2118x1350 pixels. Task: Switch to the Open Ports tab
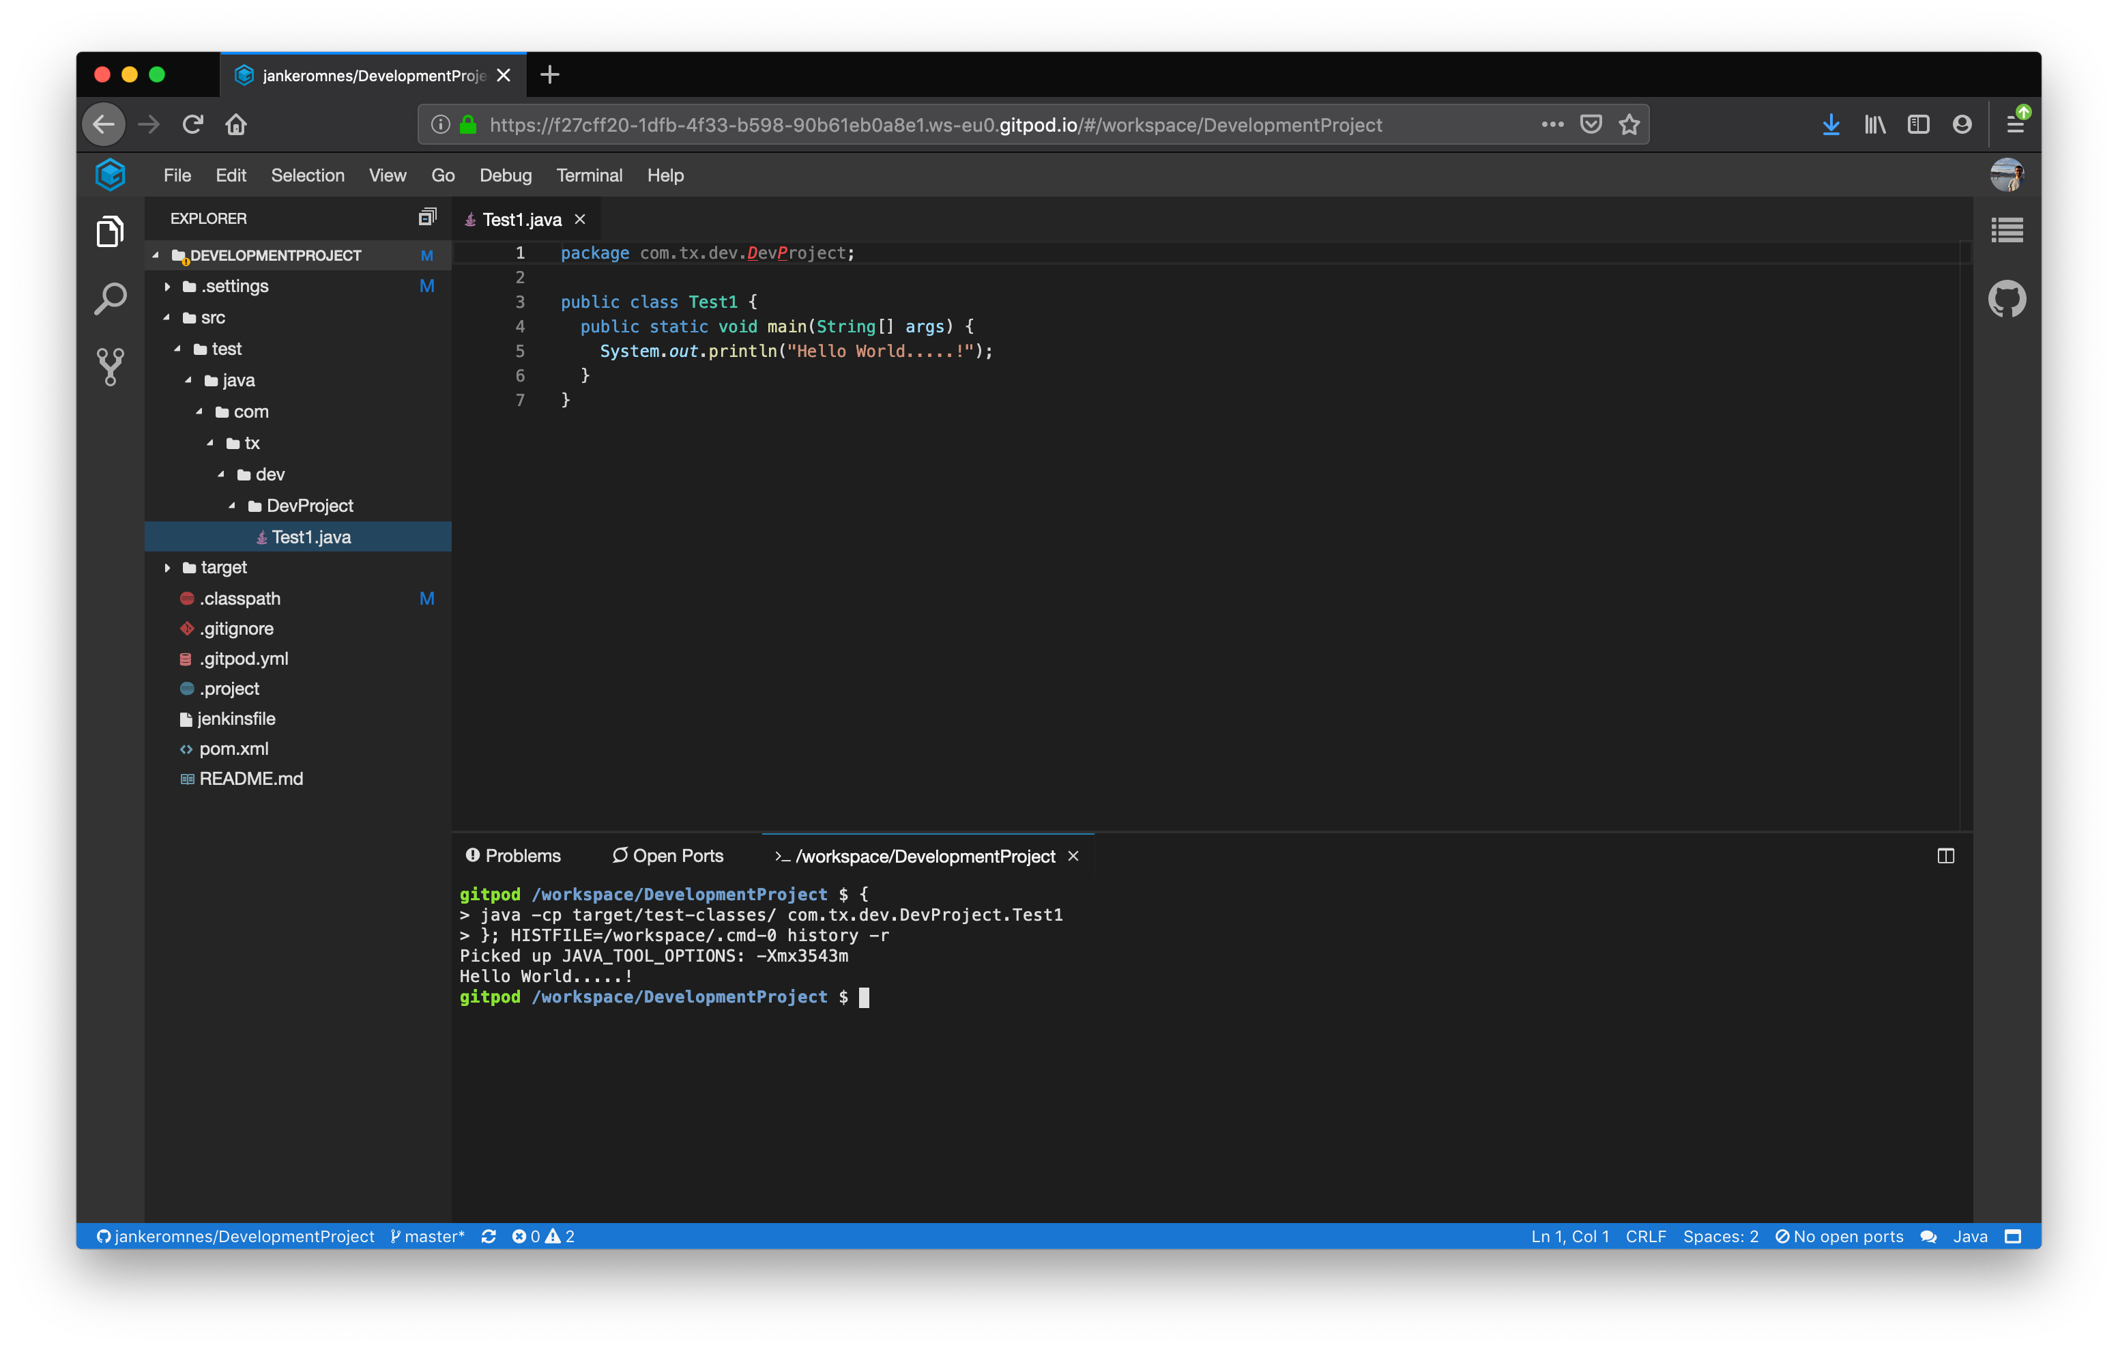pyautogui.click(x=667, y=855)
